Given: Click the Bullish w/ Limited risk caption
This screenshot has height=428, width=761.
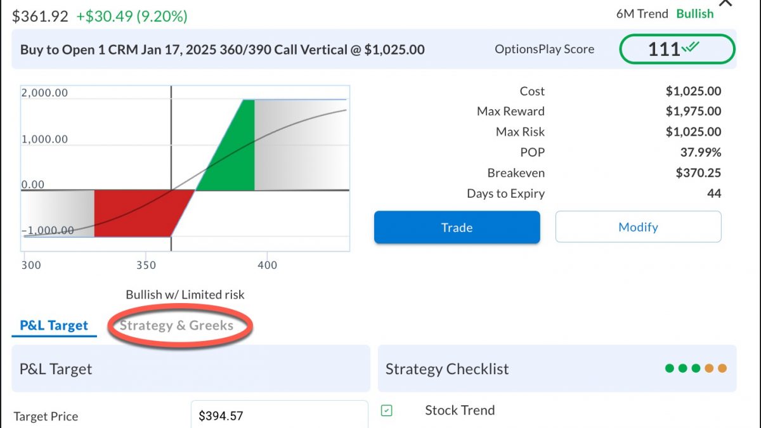Looking at the screenshot, I should pos(185,295).
